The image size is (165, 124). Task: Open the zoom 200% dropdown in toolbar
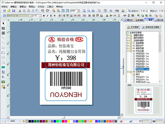[78, 11]
